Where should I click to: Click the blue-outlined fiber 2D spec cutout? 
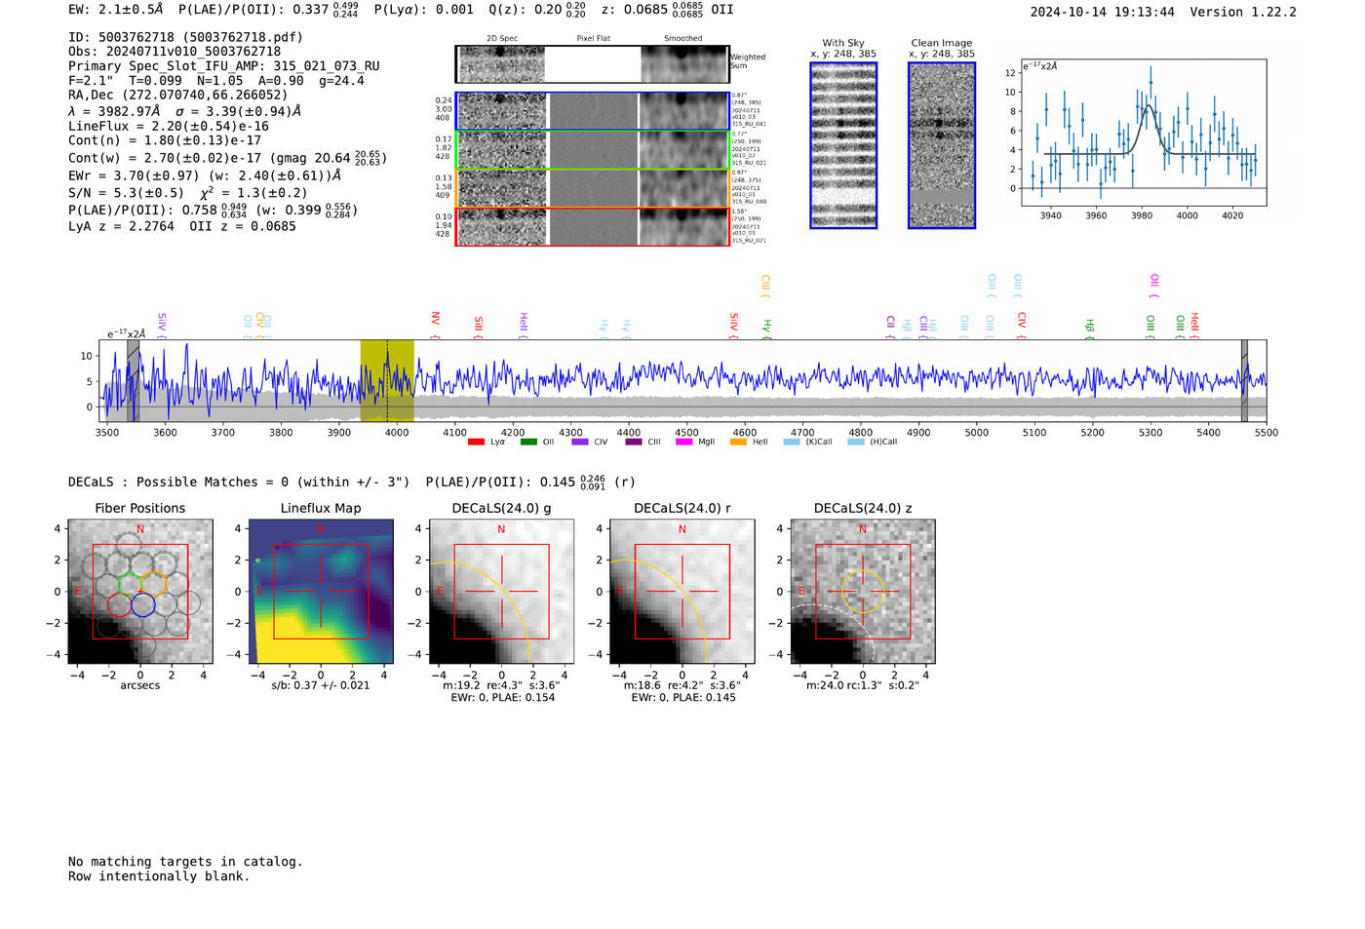[502, 112]
